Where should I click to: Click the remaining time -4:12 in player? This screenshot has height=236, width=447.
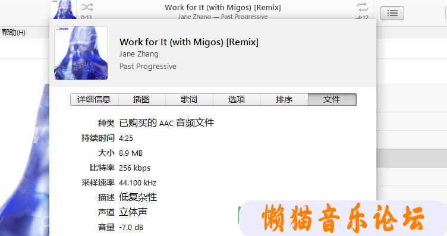pos(362,17)
